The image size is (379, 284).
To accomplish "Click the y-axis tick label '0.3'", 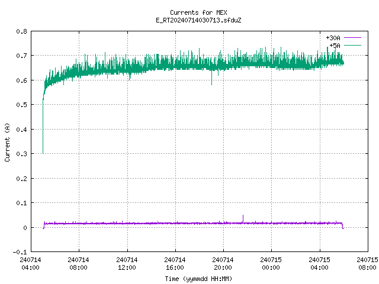I will (x=21, y=154).
